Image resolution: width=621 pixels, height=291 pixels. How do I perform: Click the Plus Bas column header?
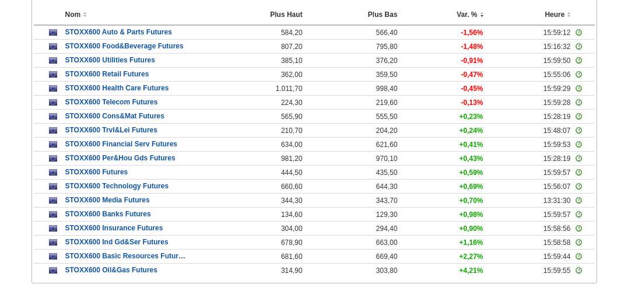[x=382, y=15]
